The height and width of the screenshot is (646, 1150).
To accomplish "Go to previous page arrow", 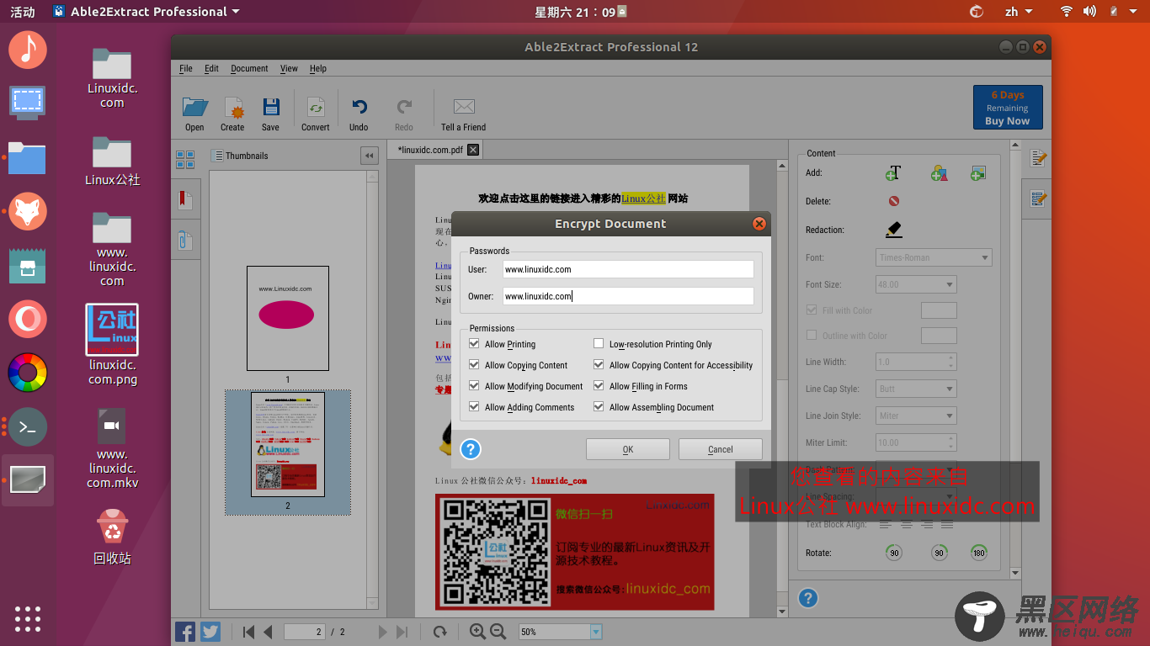I will tap(268, 632).
